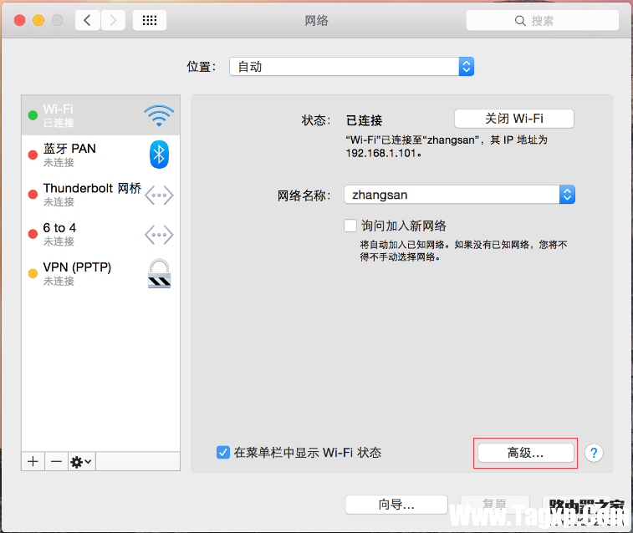
Task: Expand the 网络名称 zhangsan dropdown
Action: [x=459, y=195]
